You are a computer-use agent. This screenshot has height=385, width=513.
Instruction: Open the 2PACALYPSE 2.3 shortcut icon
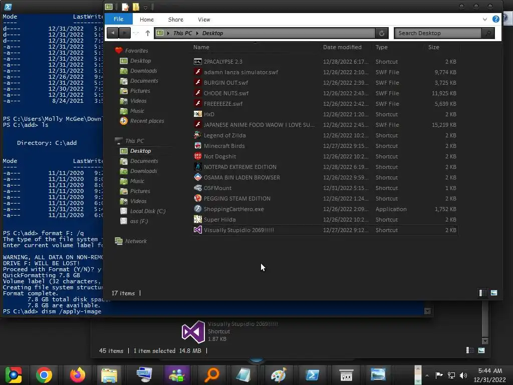pyautogui.click(x=197, y=62)
